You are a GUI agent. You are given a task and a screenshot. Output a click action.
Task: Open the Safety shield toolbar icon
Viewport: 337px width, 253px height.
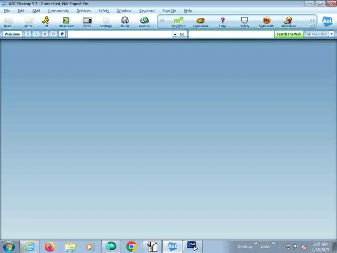(245, 22)
